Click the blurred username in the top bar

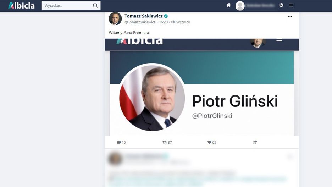click(261, 6)
